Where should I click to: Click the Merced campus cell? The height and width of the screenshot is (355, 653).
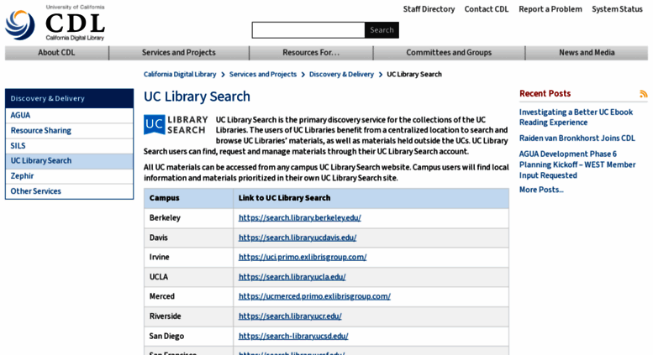pyautogui.click(x=188, y=296)
